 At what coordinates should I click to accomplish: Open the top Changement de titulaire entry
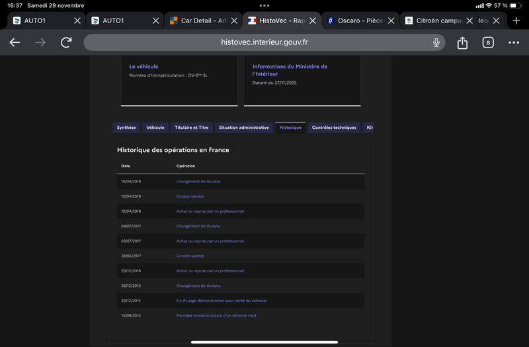coord(198,181)
